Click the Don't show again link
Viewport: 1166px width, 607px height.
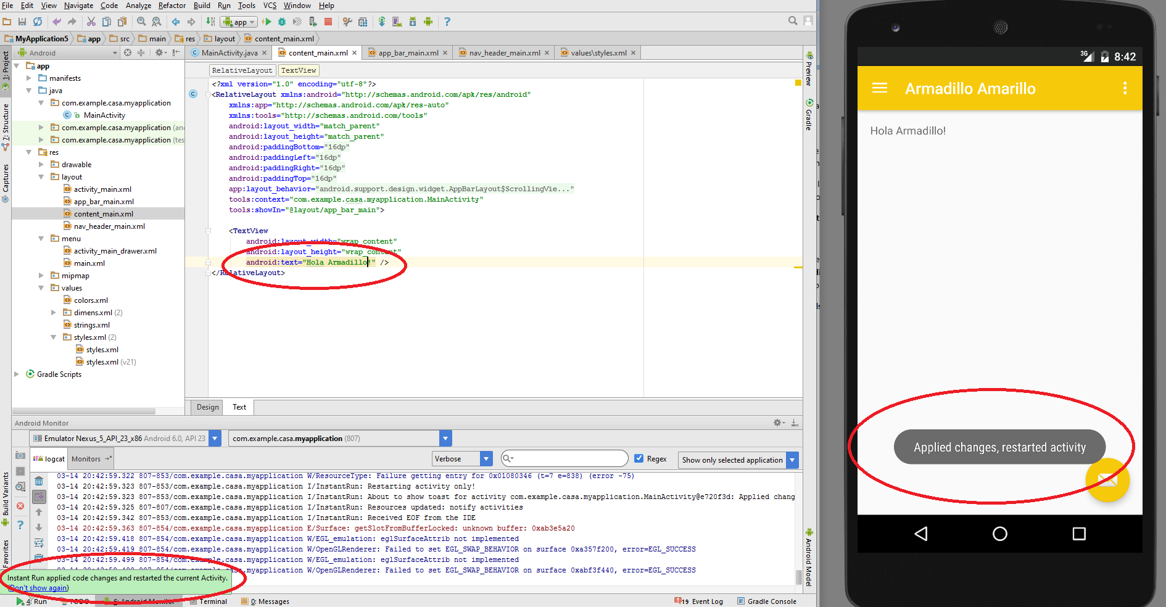coord(38,588)
